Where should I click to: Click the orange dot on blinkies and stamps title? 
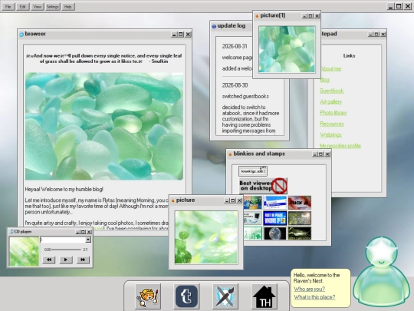tap(230, 154)
